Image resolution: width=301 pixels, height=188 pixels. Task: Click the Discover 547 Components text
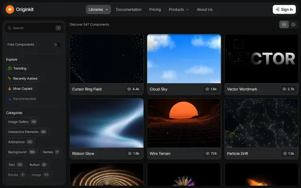coord(89,24)
